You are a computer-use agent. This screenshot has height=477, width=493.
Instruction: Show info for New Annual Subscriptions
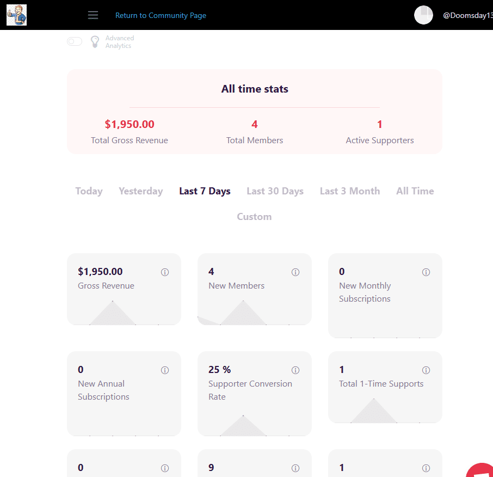(x=165, y=370)
